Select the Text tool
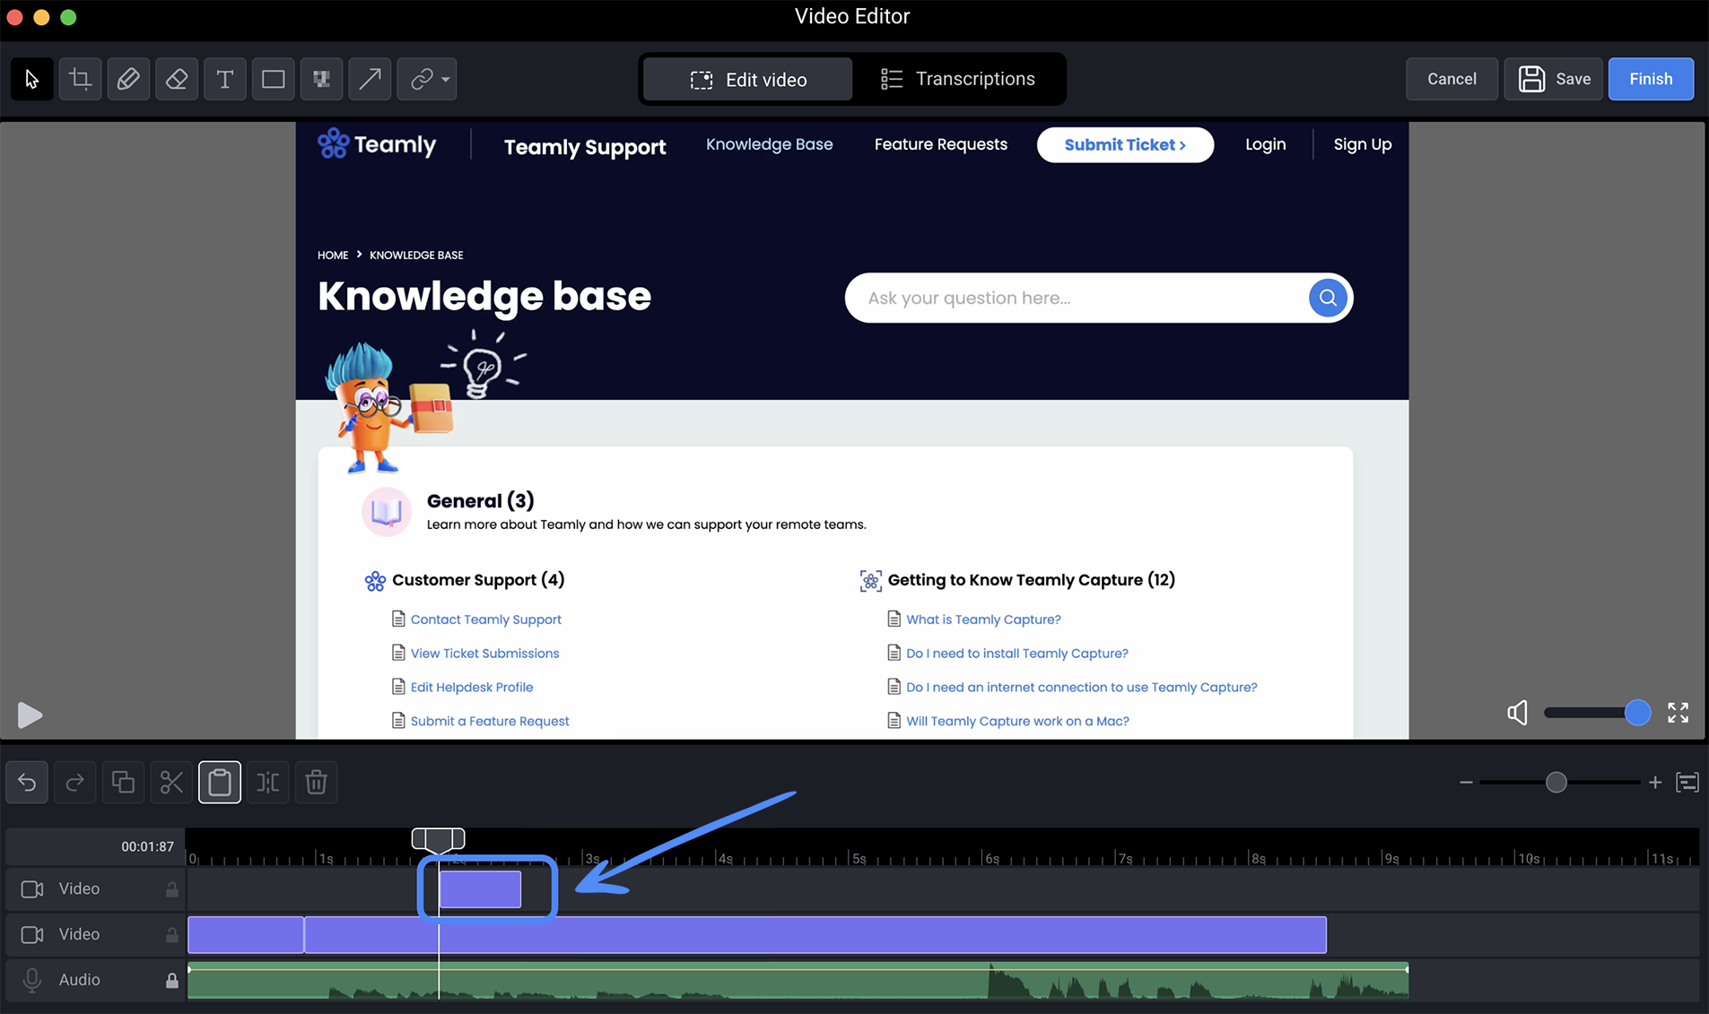The width and height of the screenshot is (1709, 1014). [225, 79]
